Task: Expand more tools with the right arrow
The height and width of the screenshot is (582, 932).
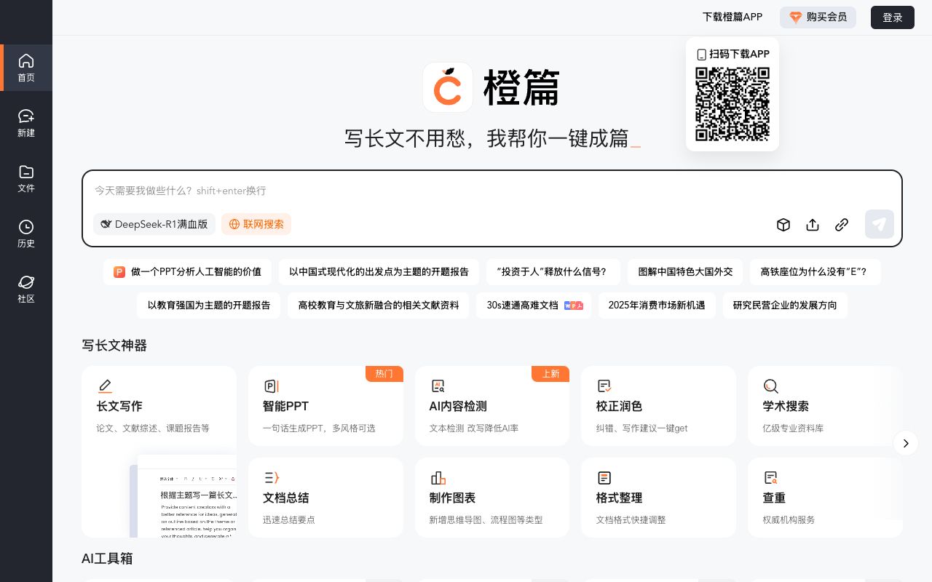Action: point(906,443)
